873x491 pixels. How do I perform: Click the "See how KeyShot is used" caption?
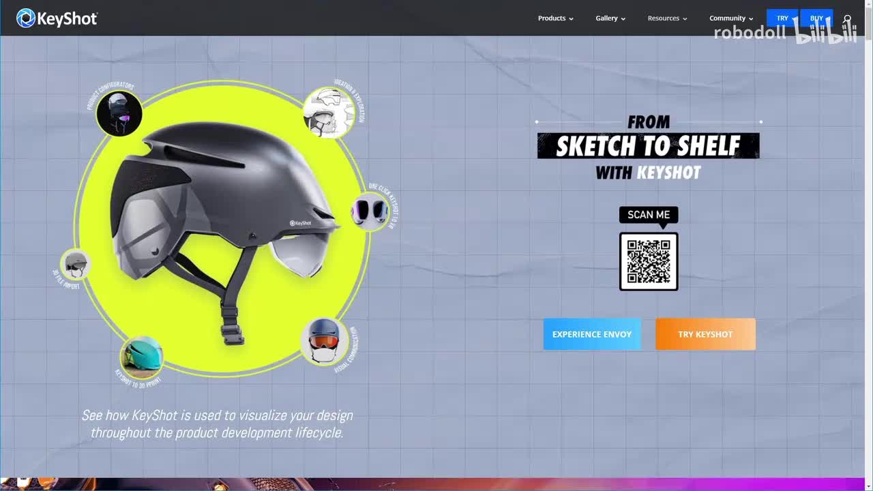coord(218,423)
